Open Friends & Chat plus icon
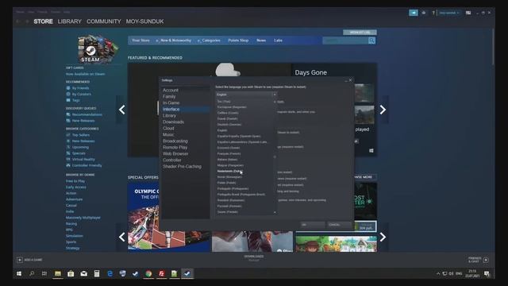Image resolution: width=508 pixels, height=286 pixels. (x=486, y=260)
